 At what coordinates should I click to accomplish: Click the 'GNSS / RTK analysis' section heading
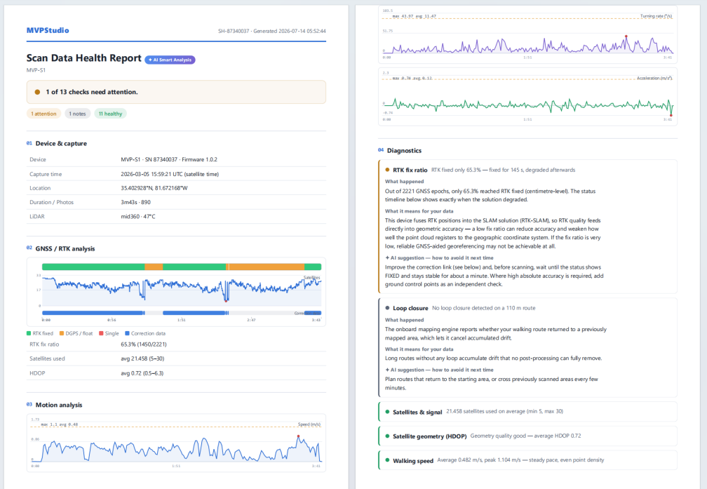click(x=65, y=248)
